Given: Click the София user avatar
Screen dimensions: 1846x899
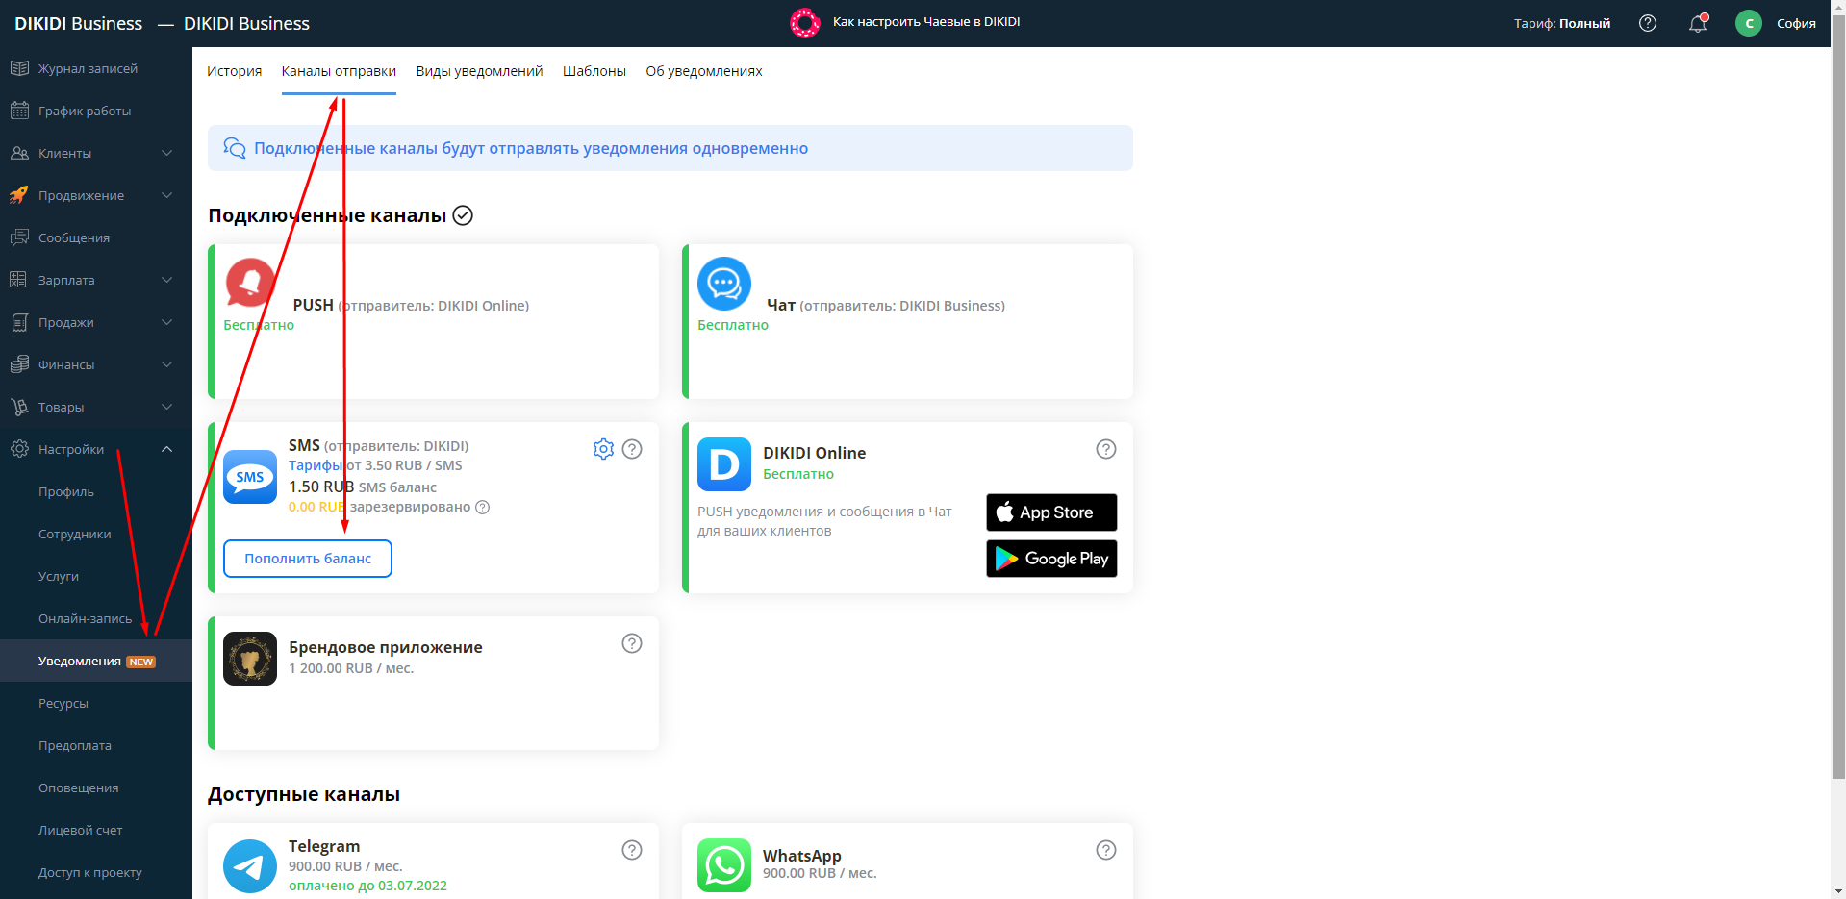Looking at the screenshot, I should tap(1748, 23).
